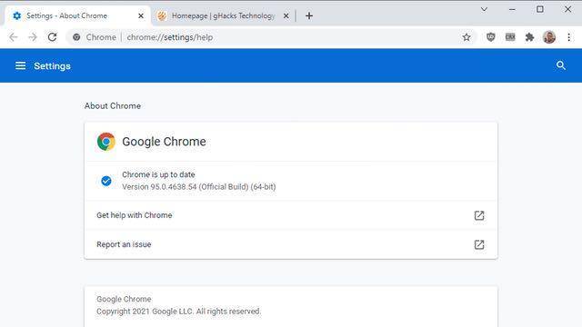Screen dimensions: 582x327
Task: Open Chrome three-dot menu
Action: tap(568, 37)
